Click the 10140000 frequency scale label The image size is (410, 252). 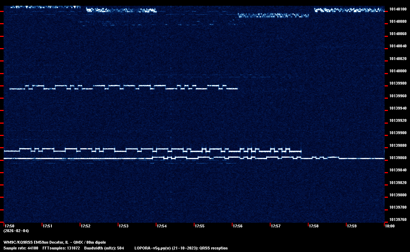(398, 71)
